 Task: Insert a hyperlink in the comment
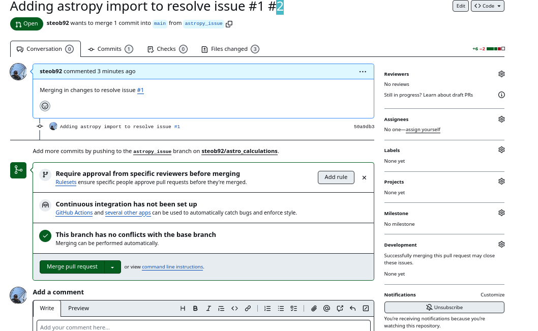point(248,308)
